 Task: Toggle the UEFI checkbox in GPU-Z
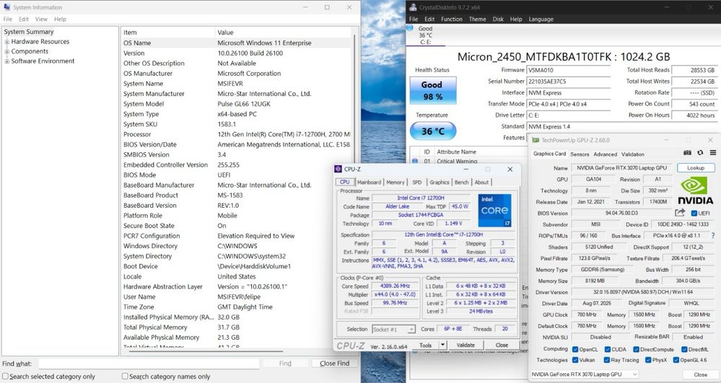[x=694, y=213]
